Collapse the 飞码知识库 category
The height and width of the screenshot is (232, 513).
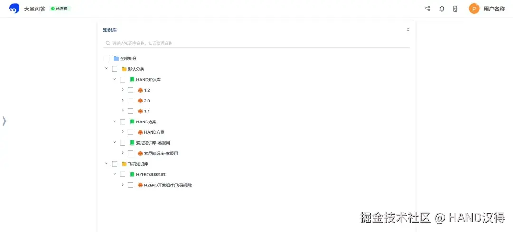[106, 163]
